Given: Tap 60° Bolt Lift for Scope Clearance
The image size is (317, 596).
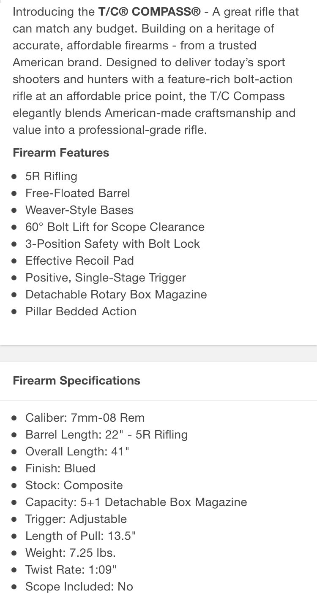Looking at the screenshot, I should coord(115,227).
